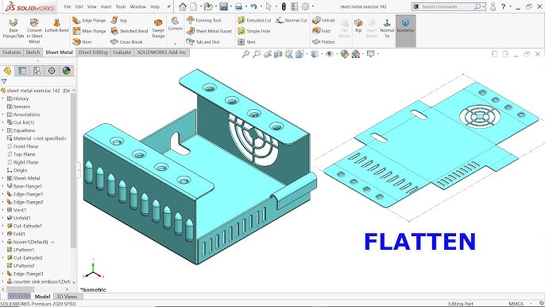545x307 pixels.
Task: Choose the Hem tool
Action: click(x=83, y=42)
